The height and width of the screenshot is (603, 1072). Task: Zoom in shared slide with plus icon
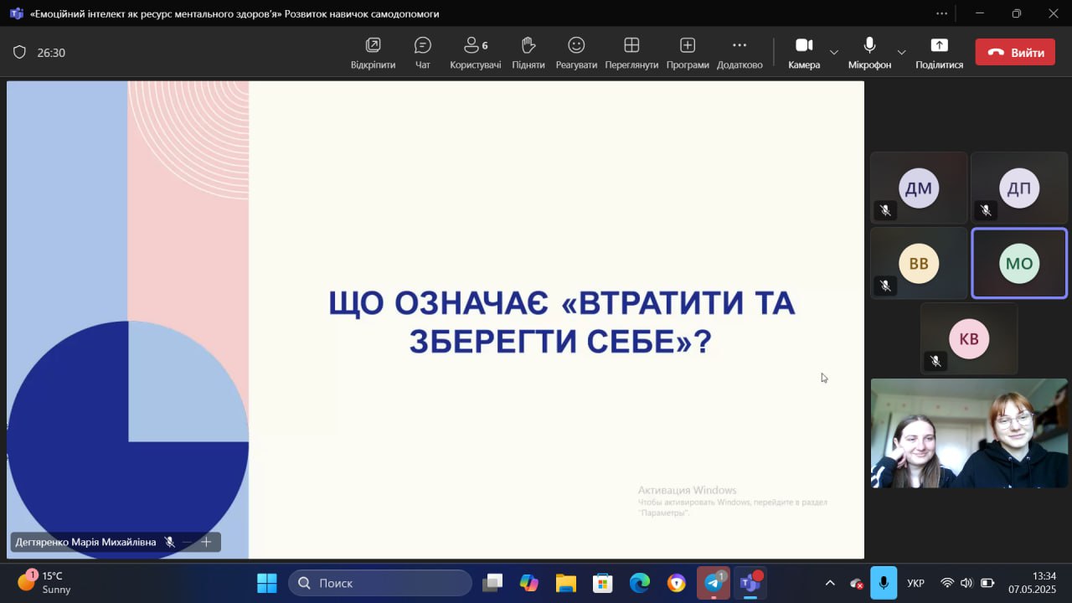206,542
